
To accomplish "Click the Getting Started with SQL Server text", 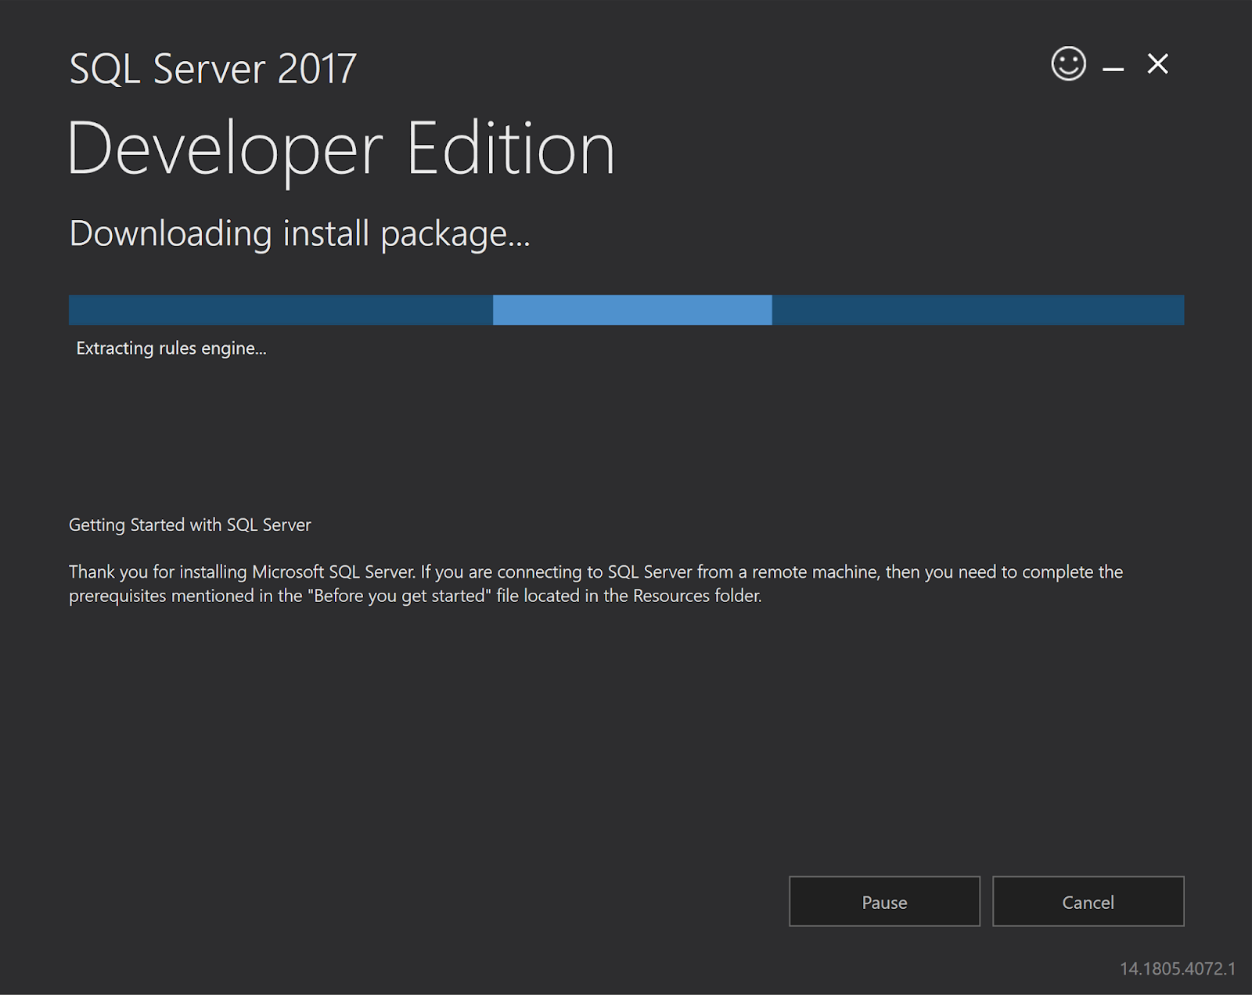I will 189,525.
